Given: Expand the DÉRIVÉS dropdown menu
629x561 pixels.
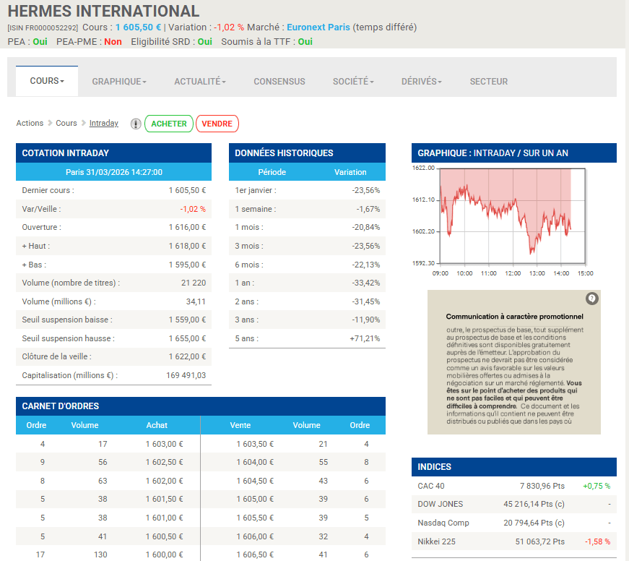Looking at the screenshot, I should [421, 82].
